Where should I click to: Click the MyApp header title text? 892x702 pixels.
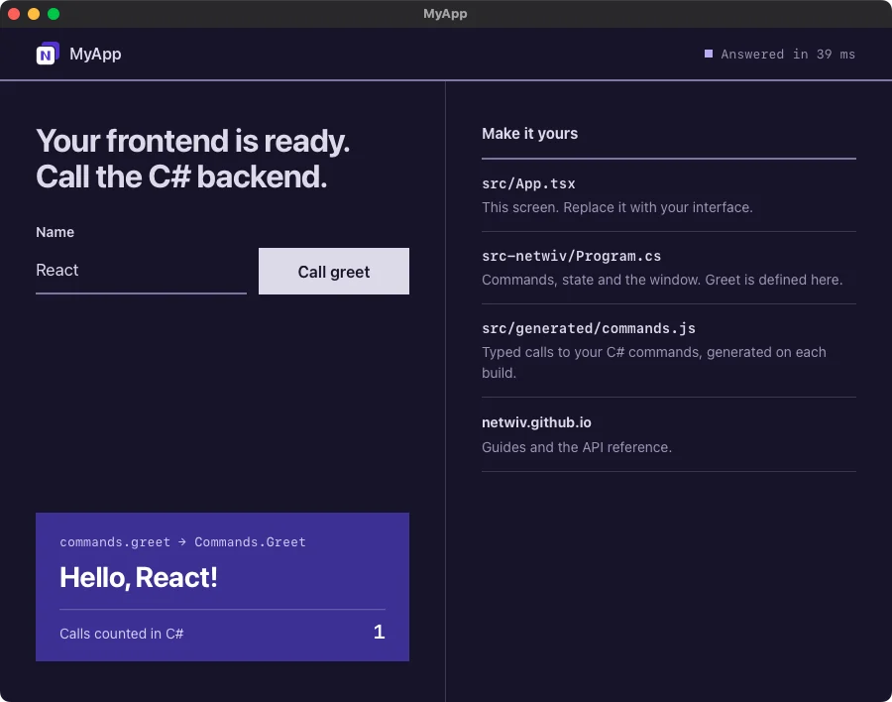tap(95, 55)
